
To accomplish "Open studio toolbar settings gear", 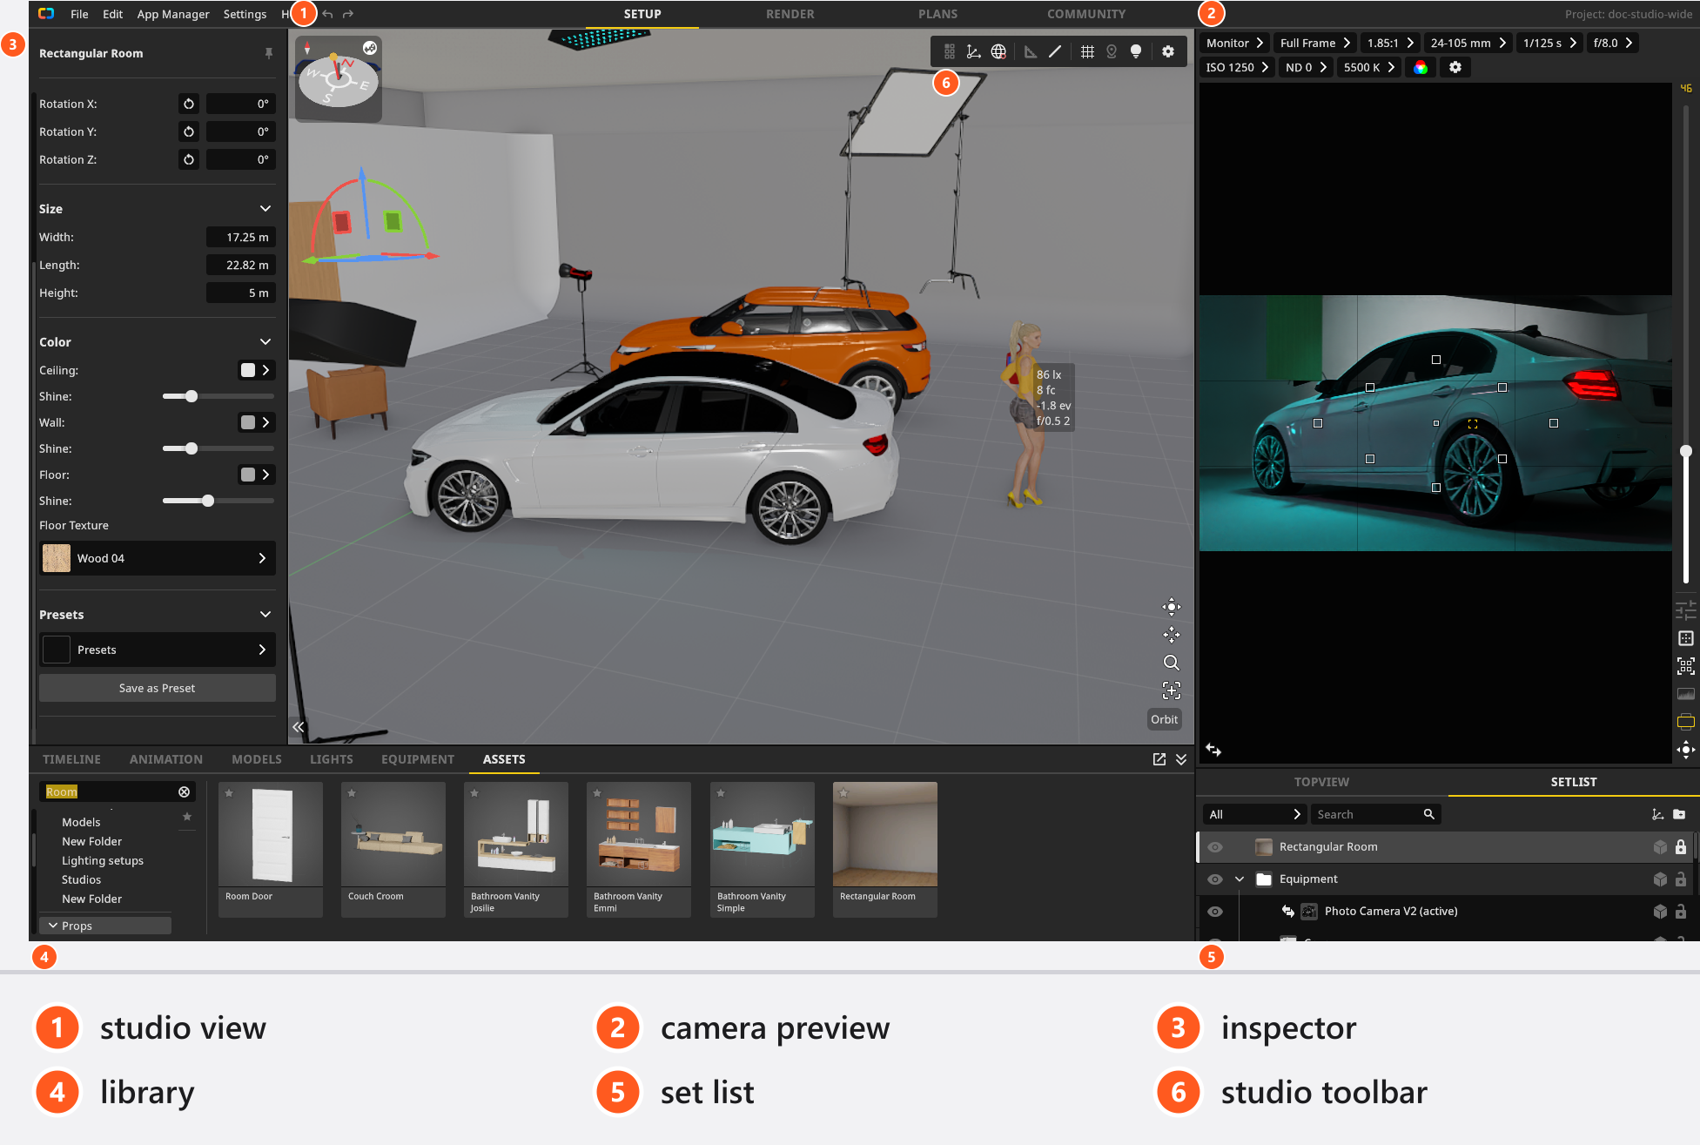I will tap(1168, 52).
